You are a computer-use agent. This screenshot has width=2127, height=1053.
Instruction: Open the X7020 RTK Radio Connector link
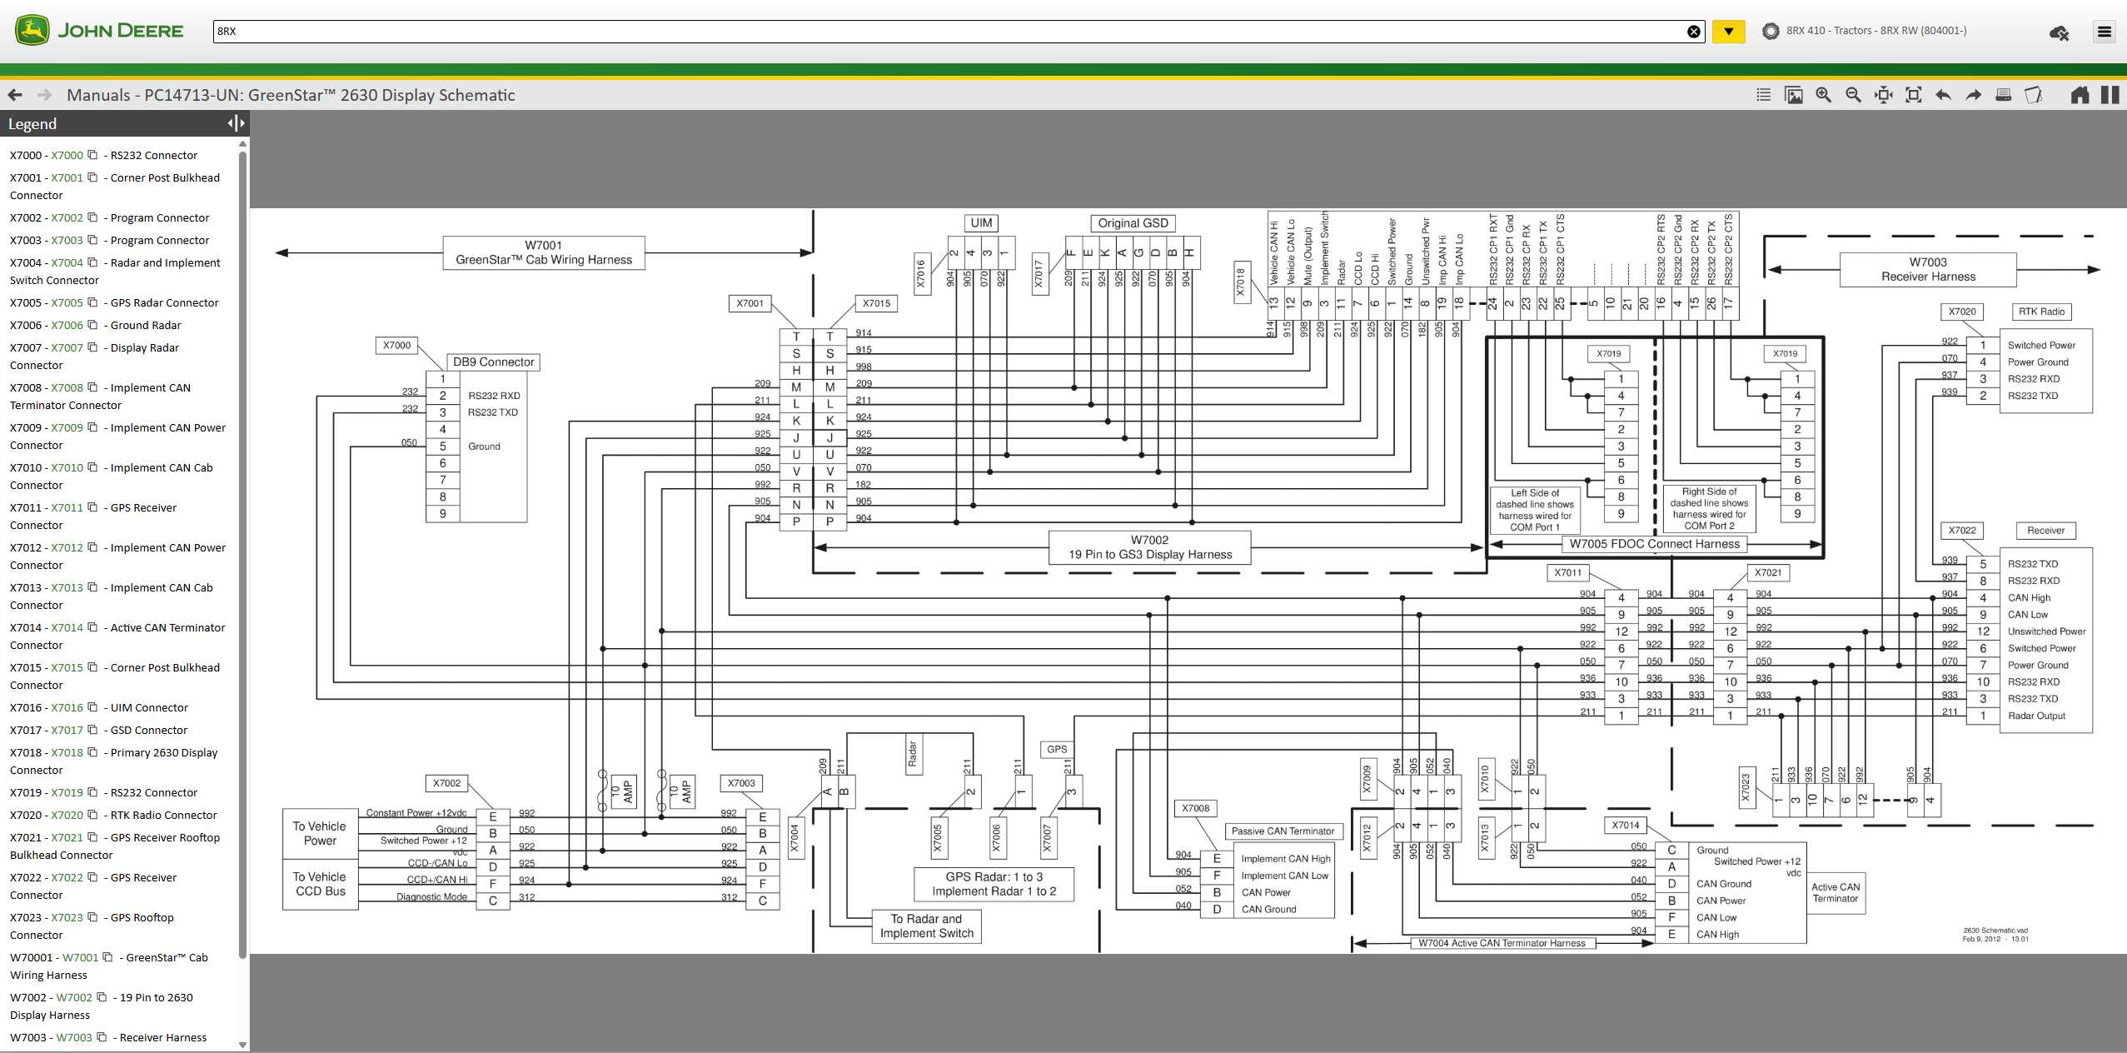pyautogui.click(x=65, y=815)
